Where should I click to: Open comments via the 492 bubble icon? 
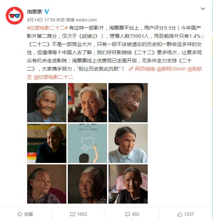coord(127,214)
